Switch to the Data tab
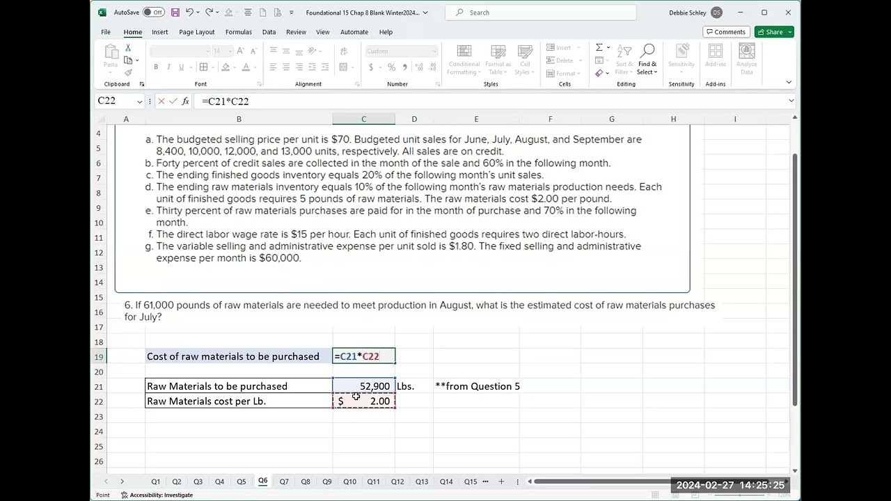 [x=269, y=32]
